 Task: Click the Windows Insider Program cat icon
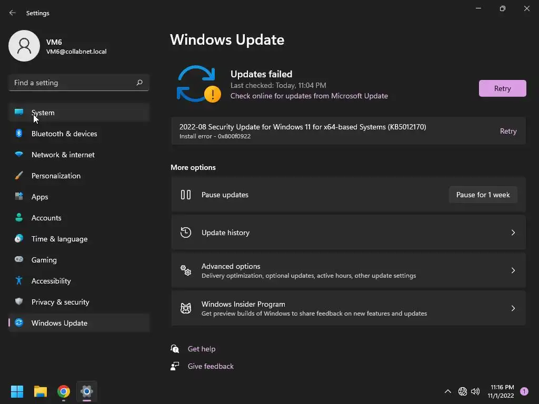(x=186, y=308)
